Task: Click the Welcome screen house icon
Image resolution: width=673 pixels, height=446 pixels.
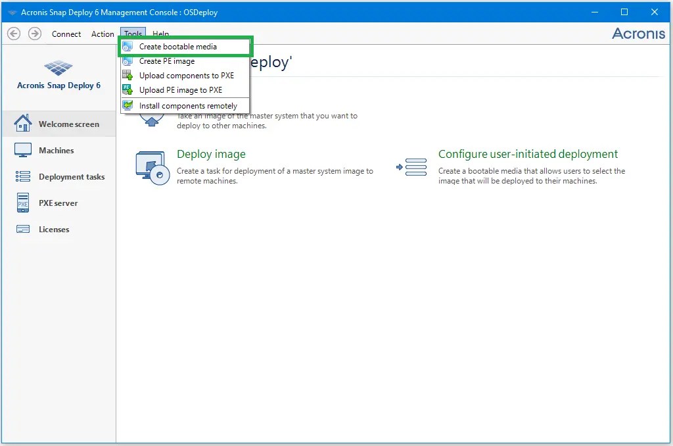Action: pos(23,123)
